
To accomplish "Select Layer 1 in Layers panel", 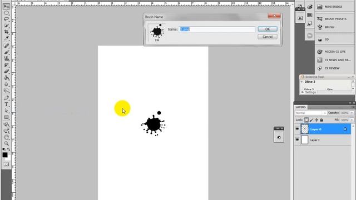I will (323, 140).
